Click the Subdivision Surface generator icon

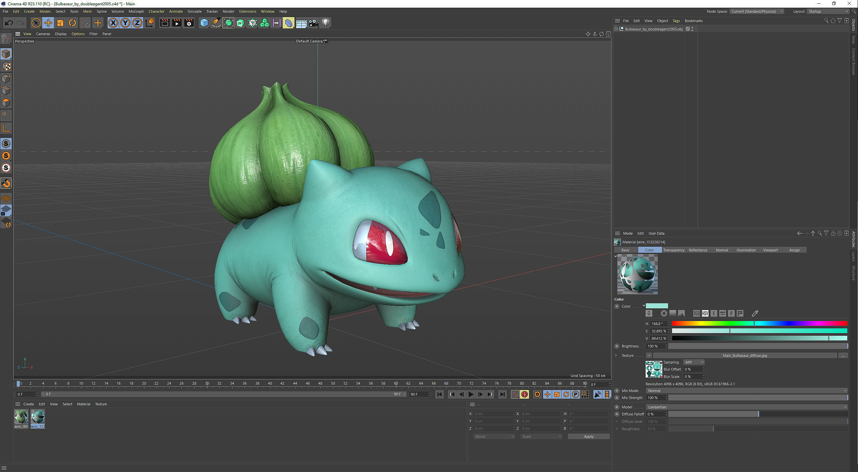(228, 23)
